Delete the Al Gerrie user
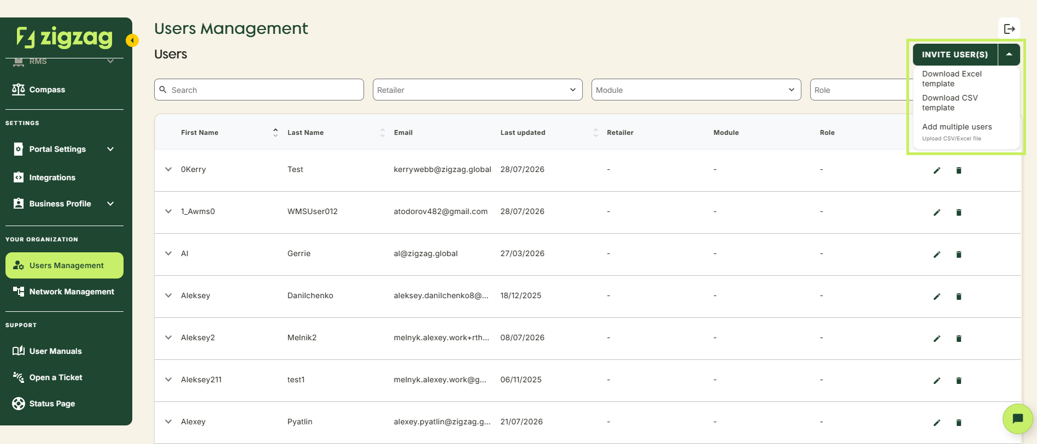 click(x=959, y=254)
